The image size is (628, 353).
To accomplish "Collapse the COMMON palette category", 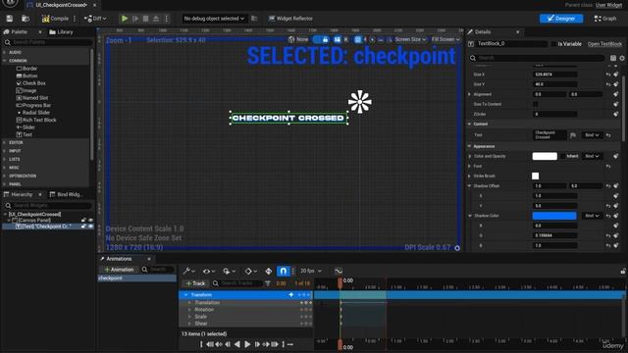I will tap(5, 61).
